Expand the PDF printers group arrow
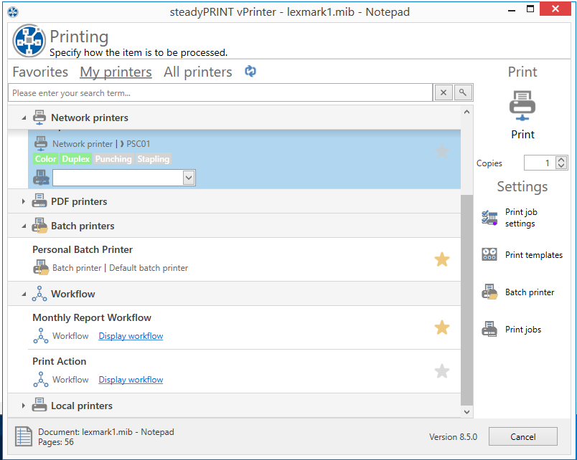The height and width of the screenshot is (460, 577). pyautogui.click(x=23, y=201)
